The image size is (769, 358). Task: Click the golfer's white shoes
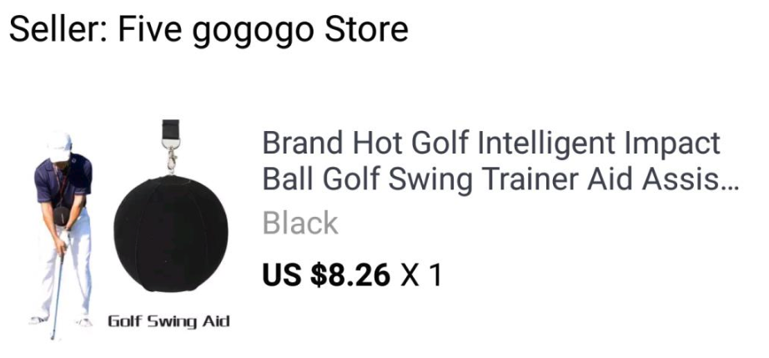(x=60, y=321)
